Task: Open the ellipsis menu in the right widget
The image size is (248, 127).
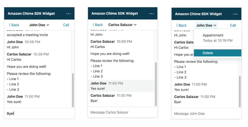Action: click(x=236, y=14)
